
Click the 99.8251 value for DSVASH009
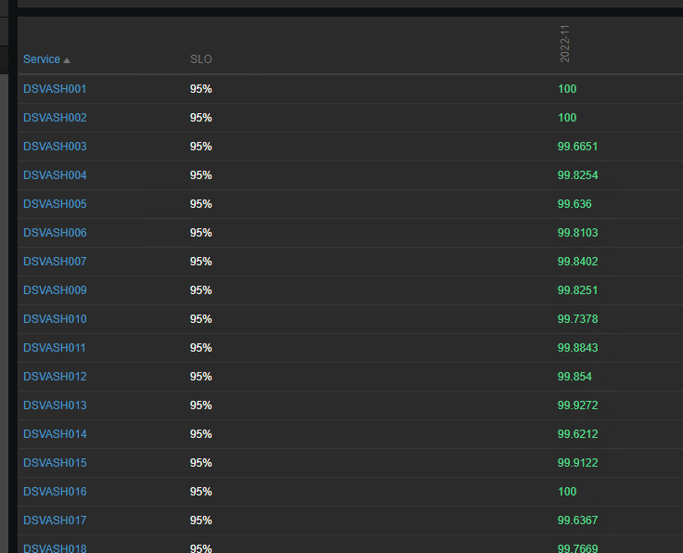[577, 290]
